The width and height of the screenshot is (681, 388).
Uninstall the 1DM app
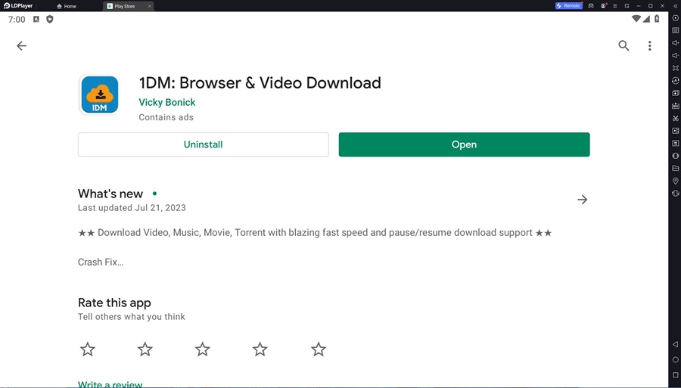204,144
